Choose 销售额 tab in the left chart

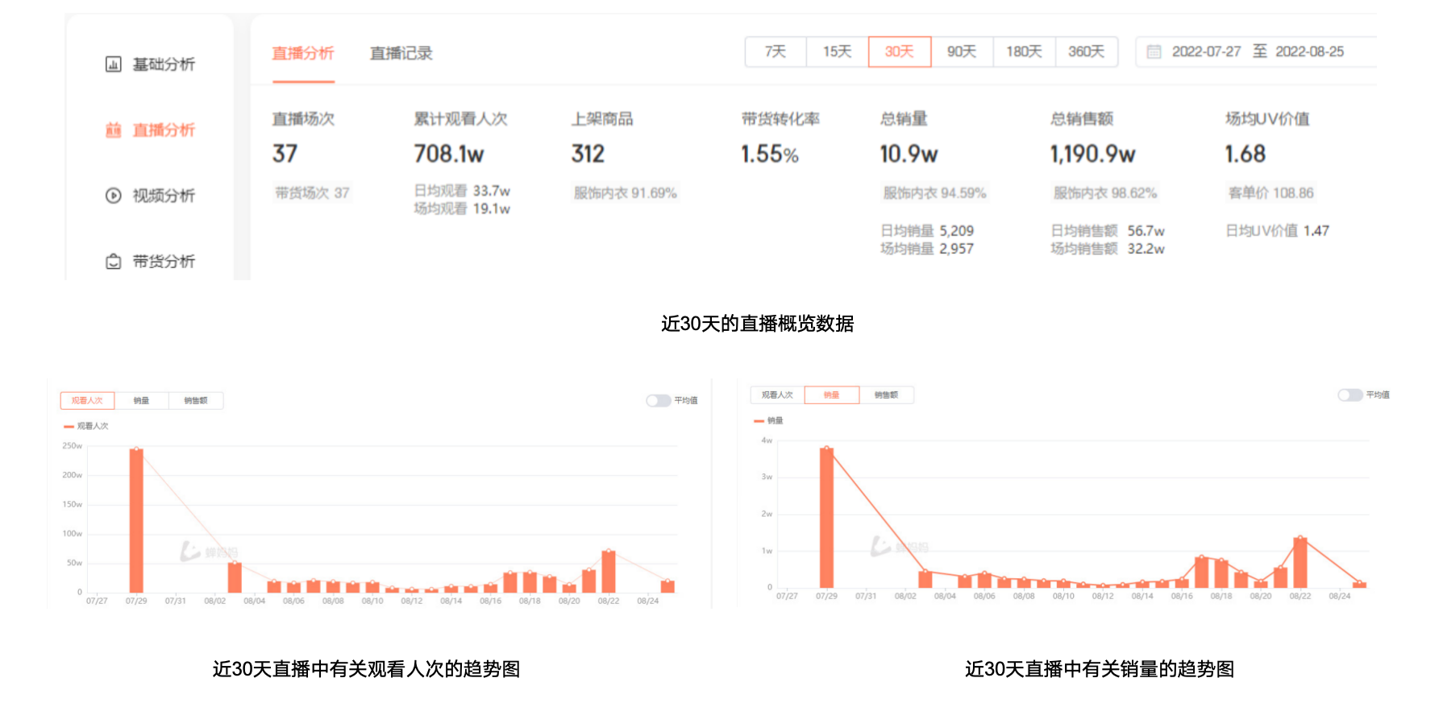click(x=196, y=401)
